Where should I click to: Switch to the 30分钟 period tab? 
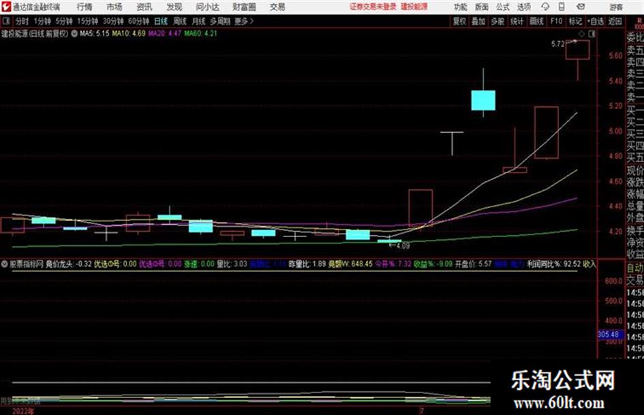[113, 21]
